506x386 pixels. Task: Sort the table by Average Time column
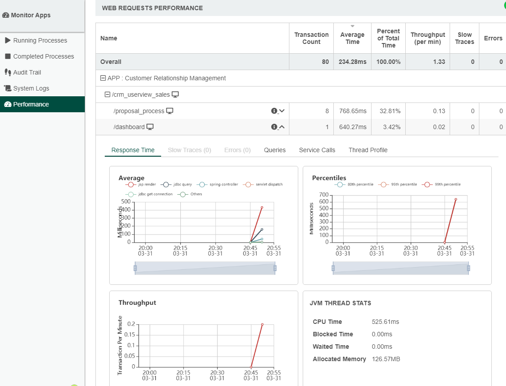click(352, 38)
